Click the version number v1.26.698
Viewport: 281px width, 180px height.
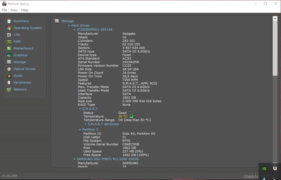[x=9, y=176]
